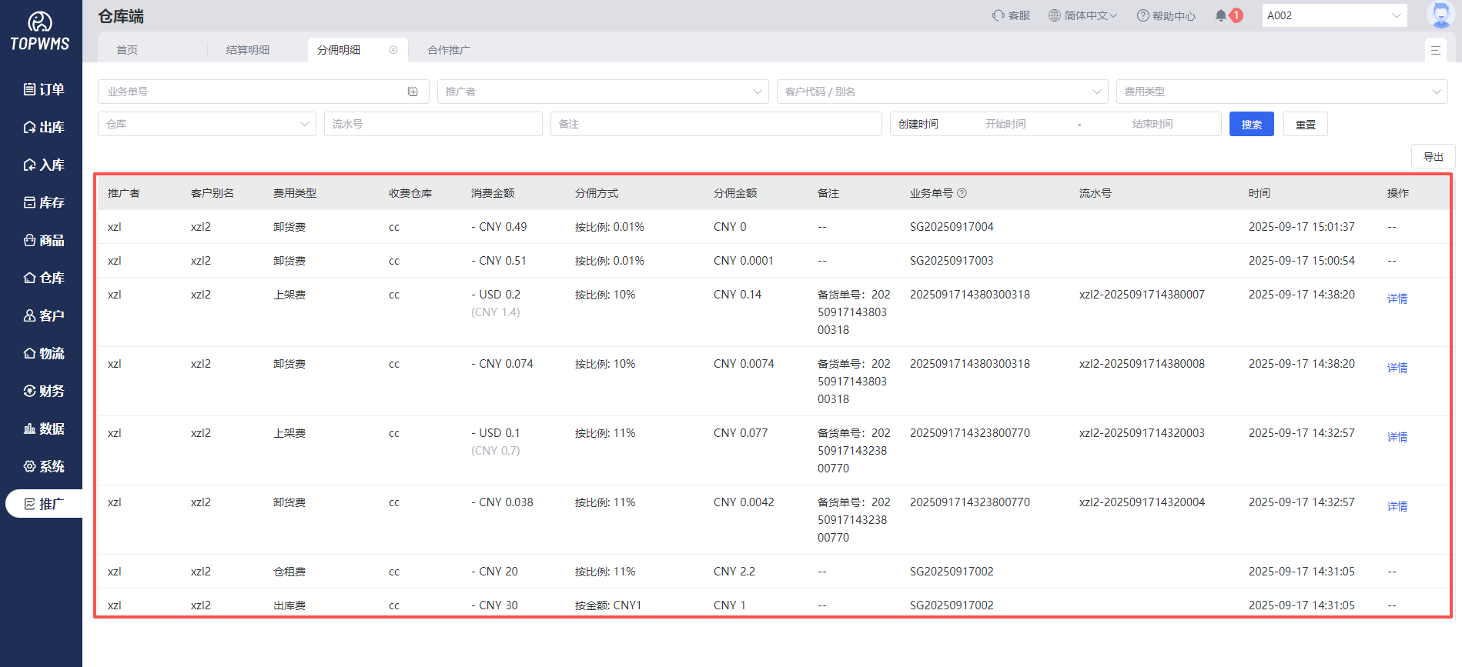The height and width of the screenshot is (667, 1462).
Task: Open the 仓库 filter dropdown
Action: pos(206,124)
